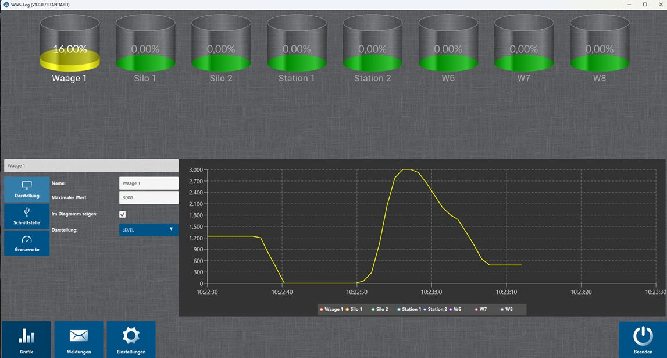Open the Station 1 tank gauge

(x=297, y=44)
